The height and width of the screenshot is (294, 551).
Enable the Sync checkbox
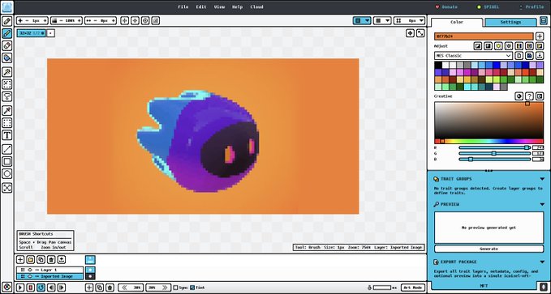176,288
